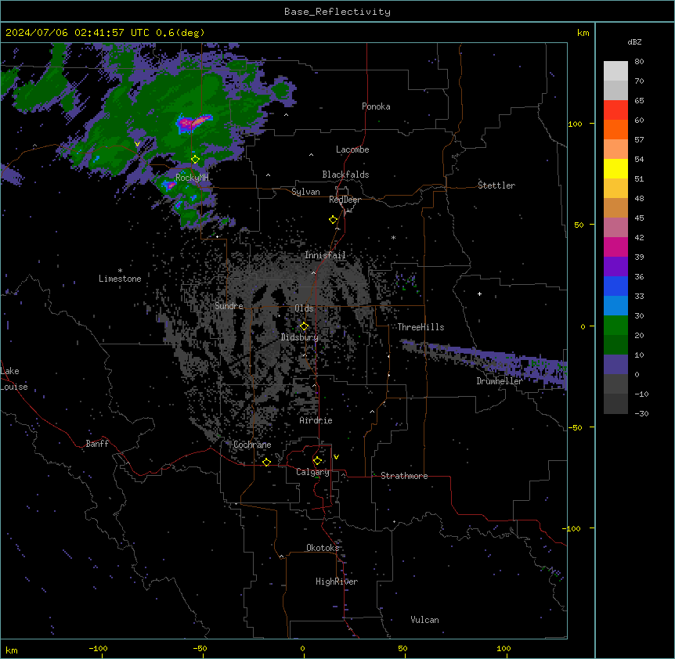Click the Stettler town label

pyautogui.click(x=496, y=185)
